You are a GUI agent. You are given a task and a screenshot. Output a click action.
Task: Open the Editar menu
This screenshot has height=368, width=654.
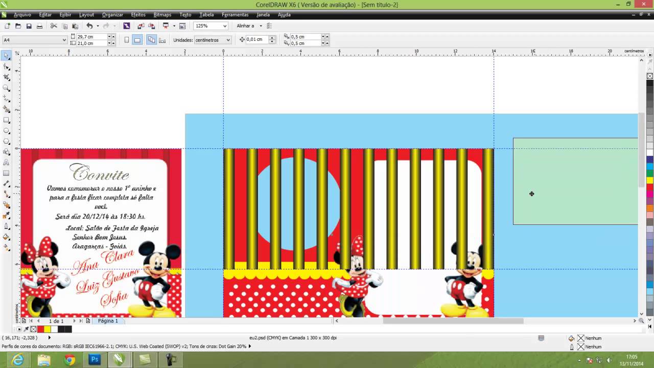click(45, 15)
